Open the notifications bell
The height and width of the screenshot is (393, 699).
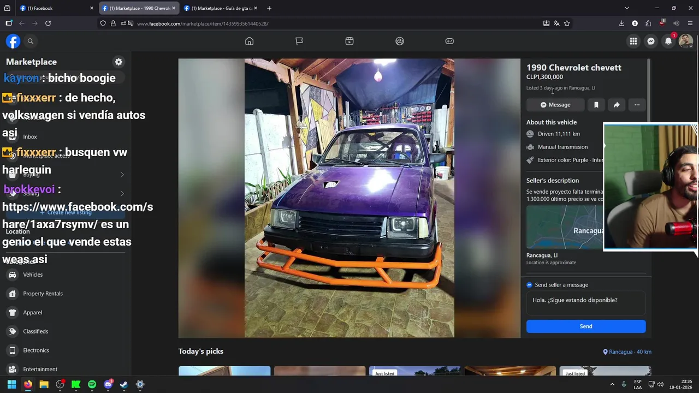click(668, 41)
